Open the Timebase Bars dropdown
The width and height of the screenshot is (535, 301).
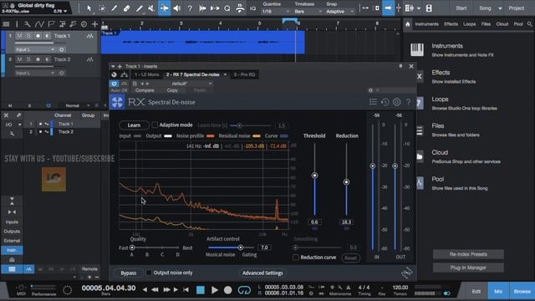coord(308,11)
